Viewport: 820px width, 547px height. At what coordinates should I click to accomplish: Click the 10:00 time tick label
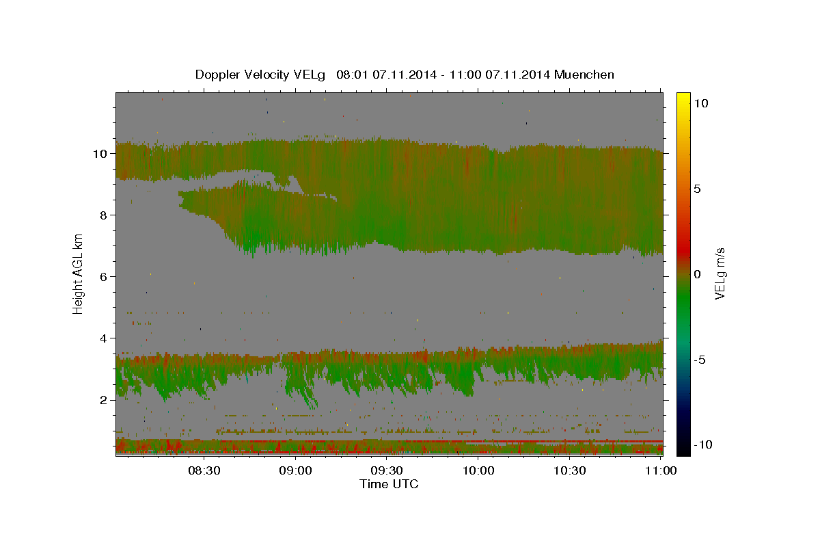click(x=478, y=470)
